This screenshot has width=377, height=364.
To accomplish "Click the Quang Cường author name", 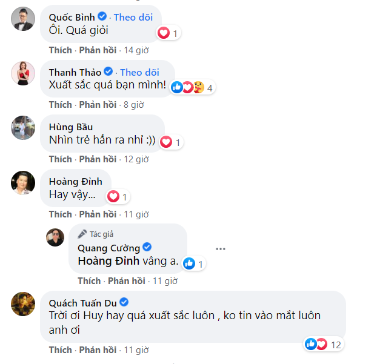I will point(109,248).
